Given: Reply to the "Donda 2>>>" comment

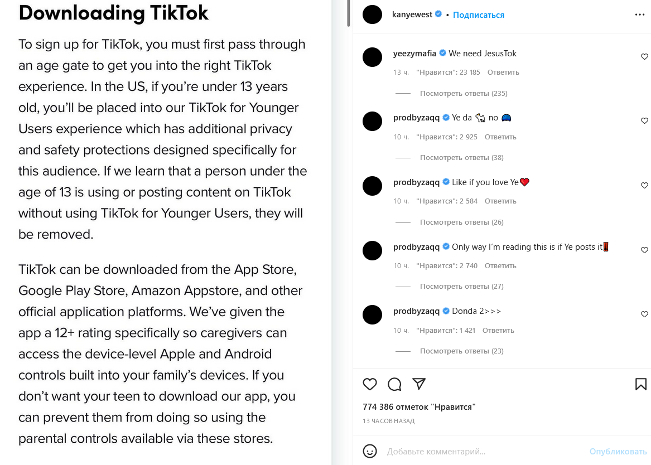Looking at the screenshot, I should point(498,331).
